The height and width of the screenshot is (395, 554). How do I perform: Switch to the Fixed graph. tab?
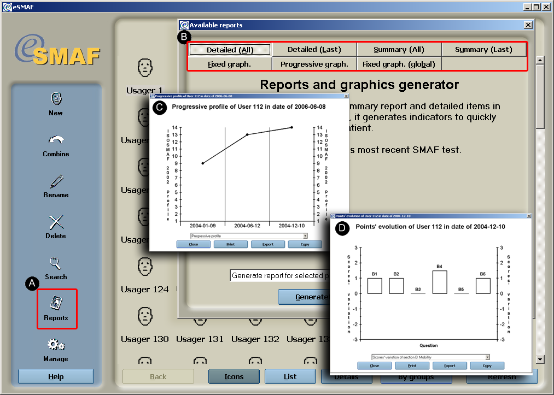pyautogui.click(x=230, y=64)
